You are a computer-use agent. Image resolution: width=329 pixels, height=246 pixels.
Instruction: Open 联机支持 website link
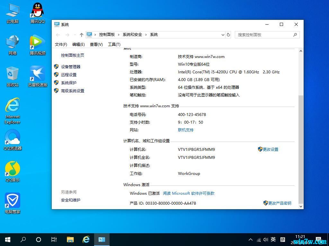point(186,130)
